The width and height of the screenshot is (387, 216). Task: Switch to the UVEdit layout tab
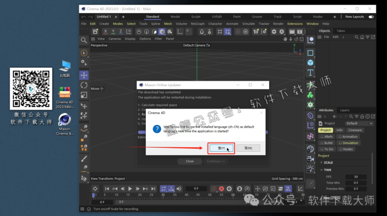click(x=217, y=17)
